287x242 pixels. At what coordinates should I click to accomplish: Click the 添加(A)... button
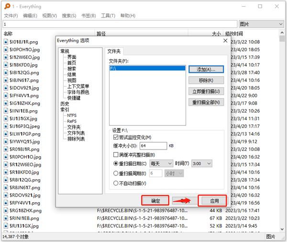click(x=206, y=69)
